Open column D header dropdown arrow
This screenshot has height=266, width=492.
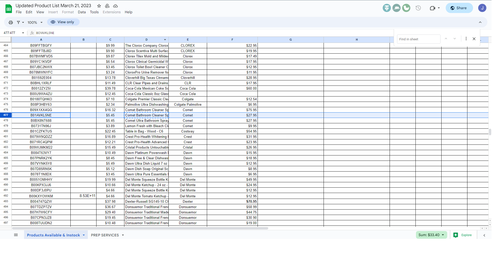point(165,40)
